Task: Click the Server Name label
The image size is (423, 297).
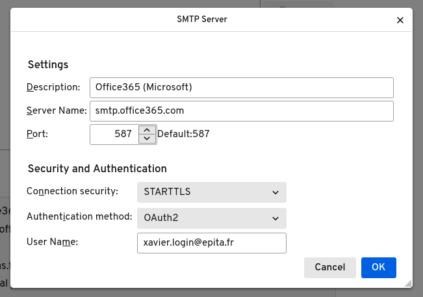Action: click(x=57, y=110)
